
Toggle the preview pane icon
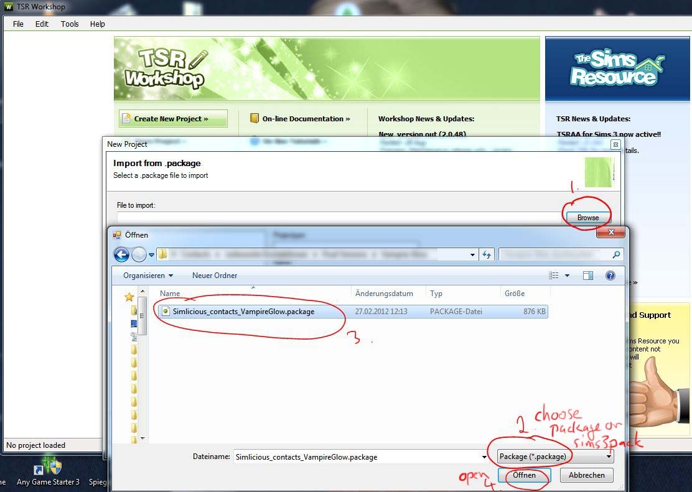pyautogui.click(x=588, y=276)
